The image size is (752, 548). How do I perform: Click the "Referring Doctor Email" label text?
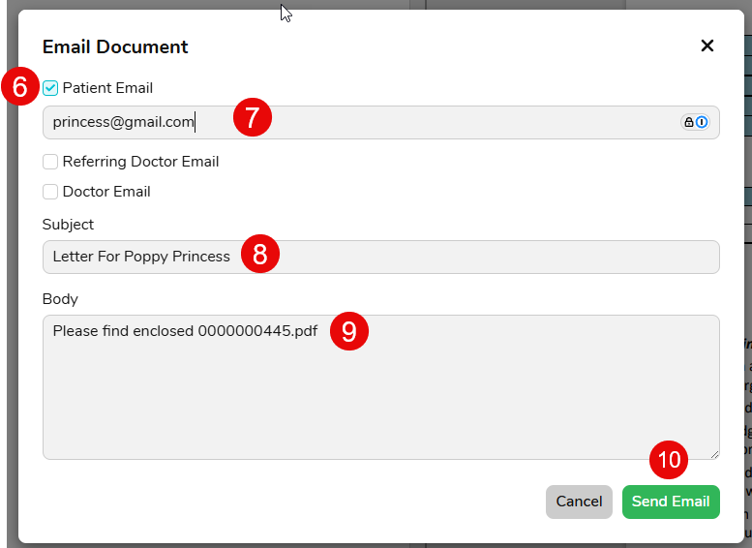140,162
